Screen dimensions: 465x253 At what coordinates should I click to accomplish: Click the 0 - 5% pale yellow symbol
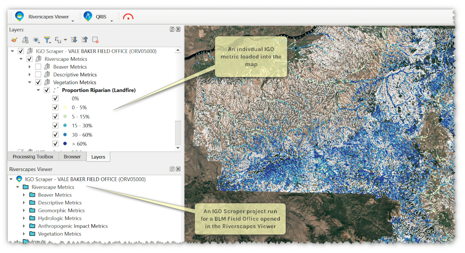[x=65, y=107]
